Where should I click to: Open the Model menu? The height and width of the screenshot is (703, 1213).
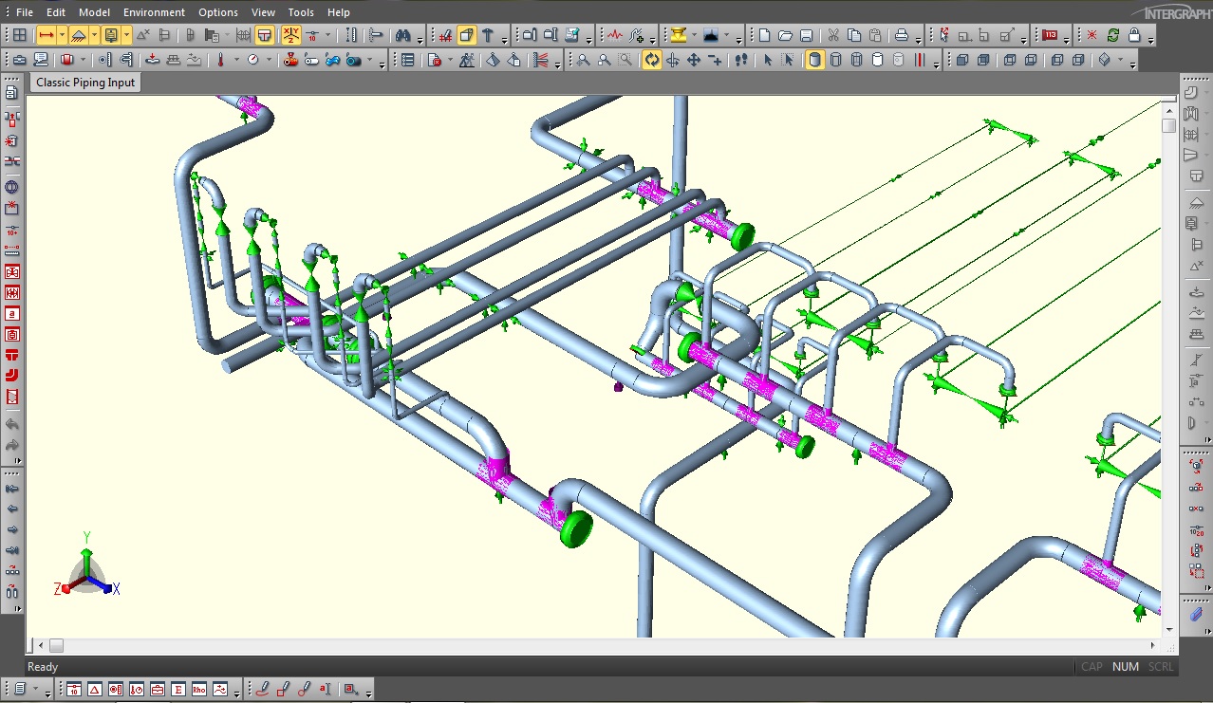pyautogui.click(x=94, y=12)
